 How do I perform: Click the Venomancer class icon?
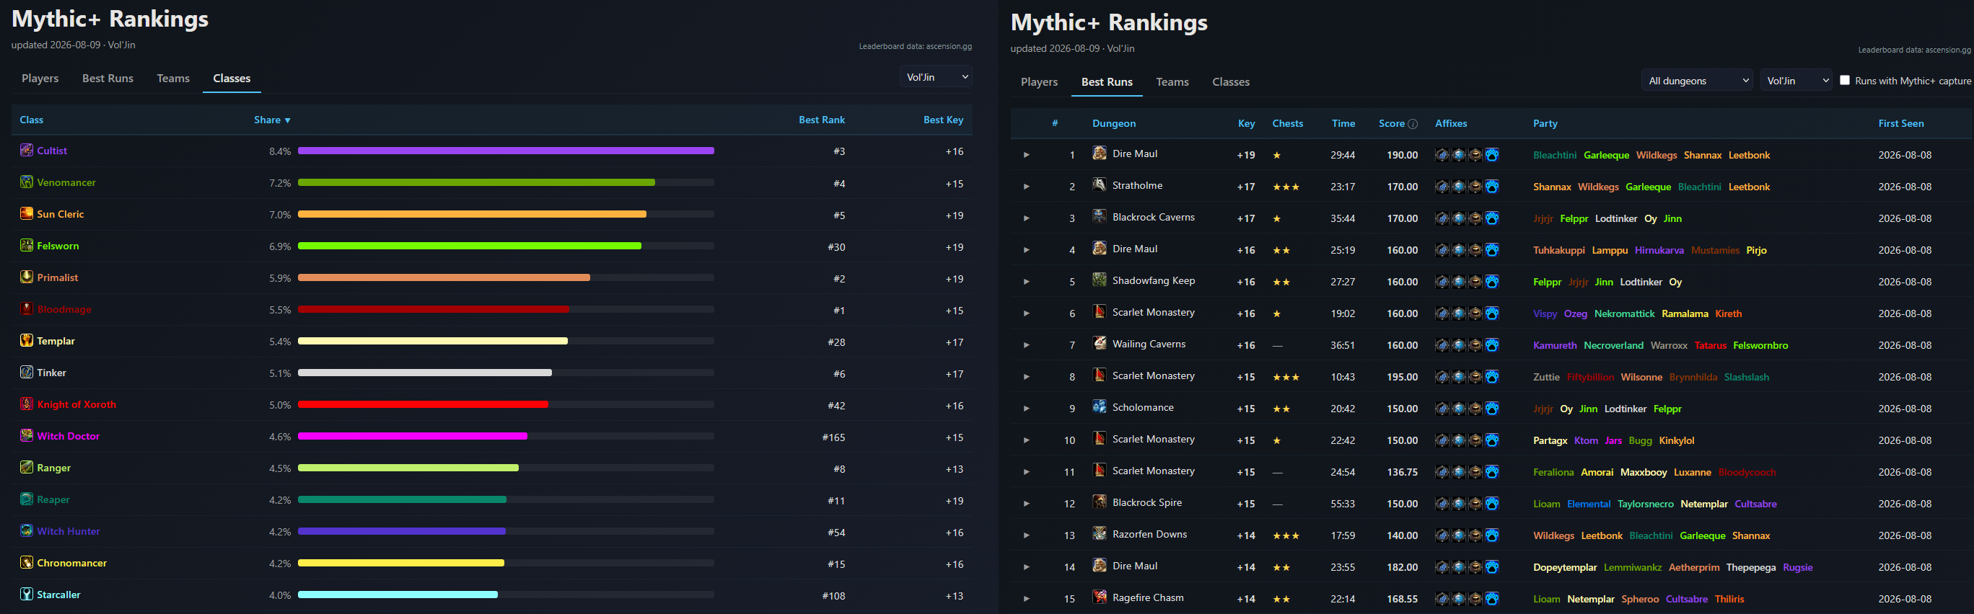(x=27, y=182)
